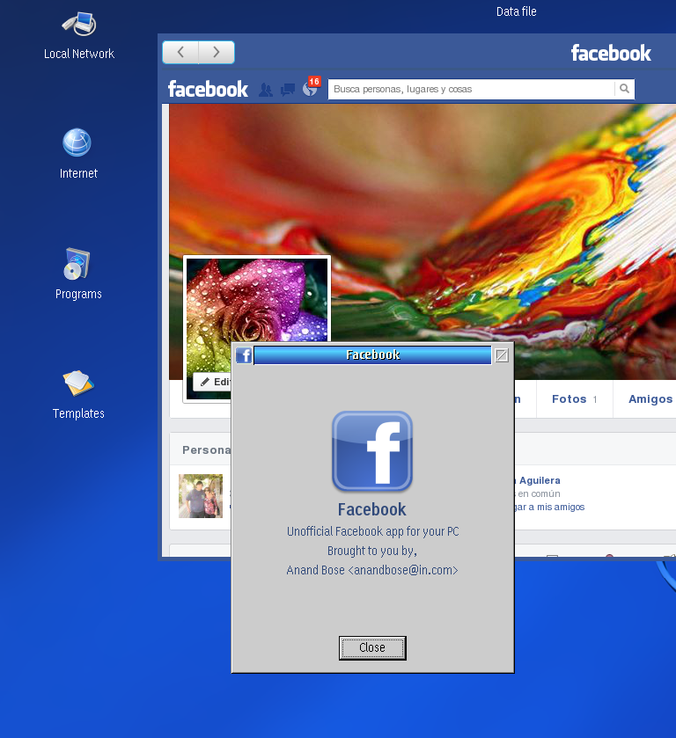Click the Anand Bose email text
The width and height of the screenshot is (676, 738).
click(372, 570)
